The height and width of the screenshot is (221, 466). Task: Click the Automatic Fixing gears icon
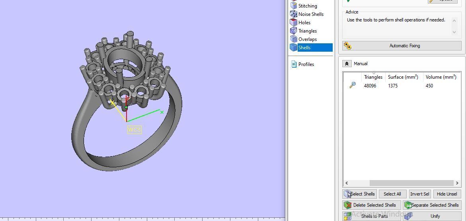click(347, 46)
